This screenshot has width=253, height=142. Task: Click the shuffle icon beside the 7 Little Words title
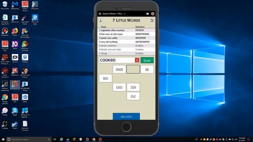point(152,20)
